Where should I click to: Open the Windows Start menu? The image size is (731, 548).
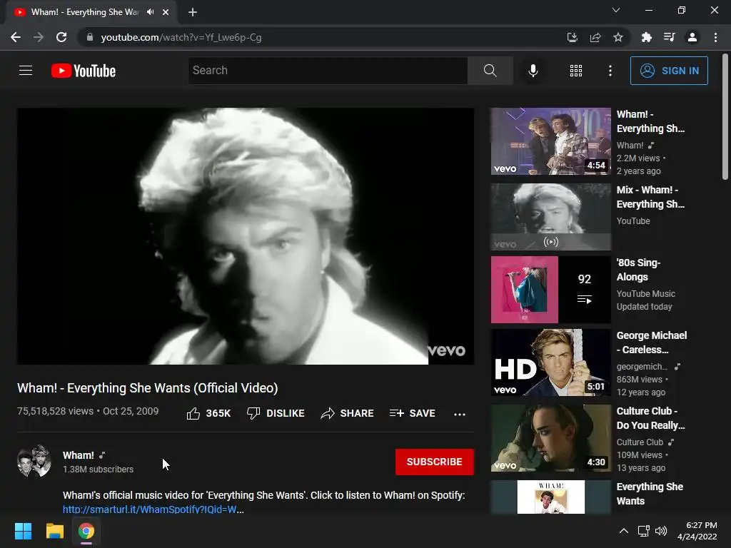pyautogui.click(x=23, y=531)
